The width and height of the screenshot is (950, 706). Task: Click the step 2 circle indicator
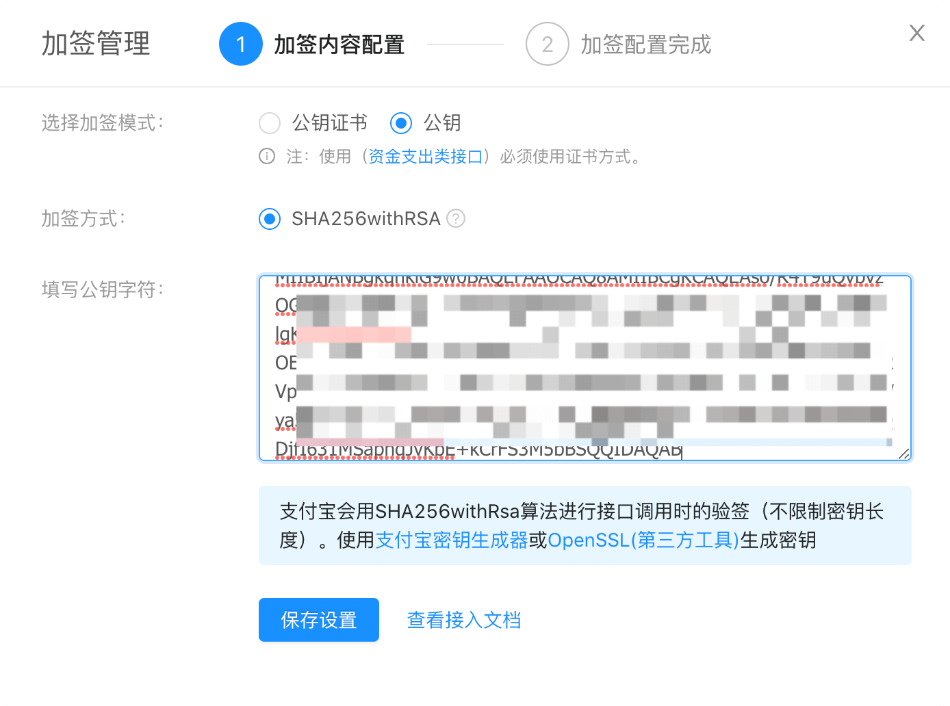coord(547,44)
